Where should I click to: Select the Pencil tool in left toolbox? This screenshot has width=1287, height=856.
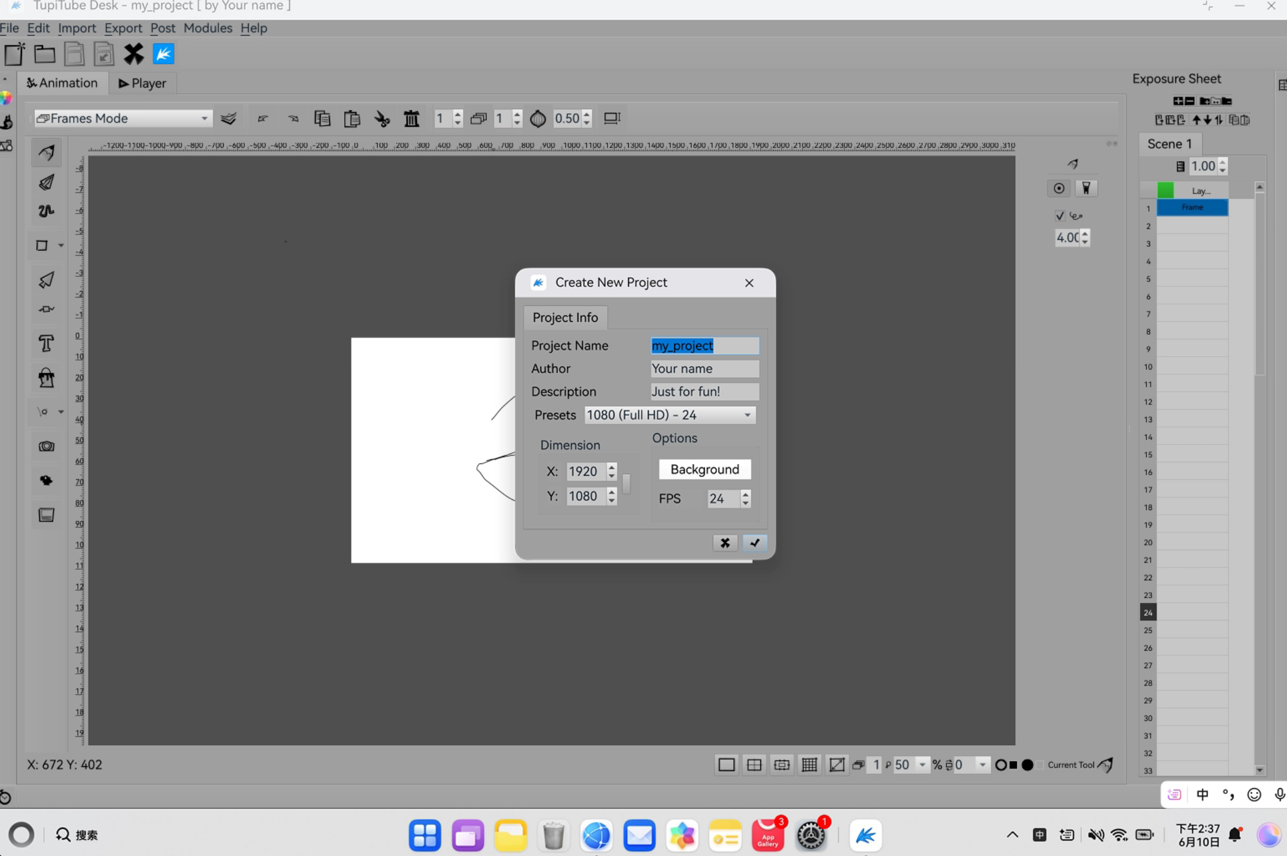[46, 153]
